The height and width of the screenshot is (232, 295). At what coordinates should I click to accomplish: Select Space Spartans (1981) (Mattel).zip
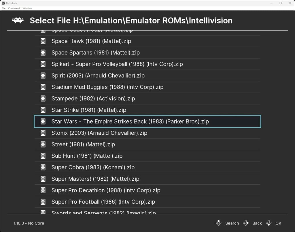147,53
